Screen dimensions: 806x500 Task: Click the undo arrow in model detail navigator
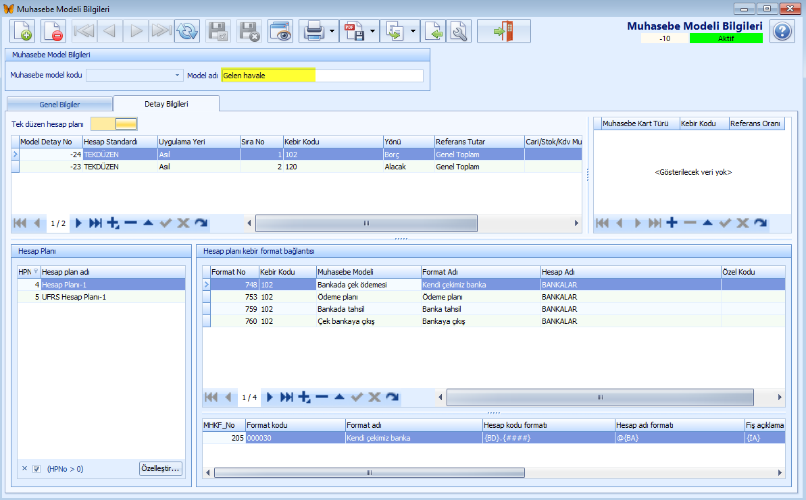point(201,223)
